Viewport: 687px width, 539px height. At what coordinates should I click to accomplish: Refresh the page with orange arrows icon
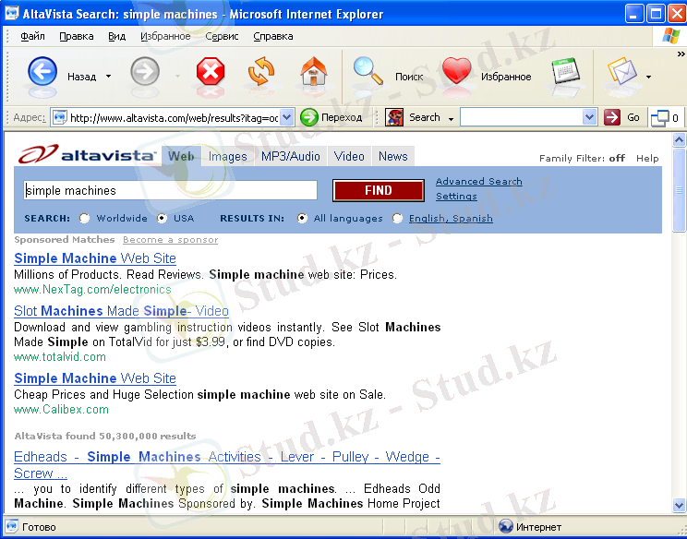[261, 71]
